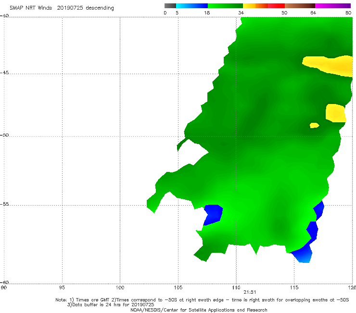The image size is (356, 313).
Task: Click the longitude axis label '115'
Action: pyautogui.click(x=294, y=287)
